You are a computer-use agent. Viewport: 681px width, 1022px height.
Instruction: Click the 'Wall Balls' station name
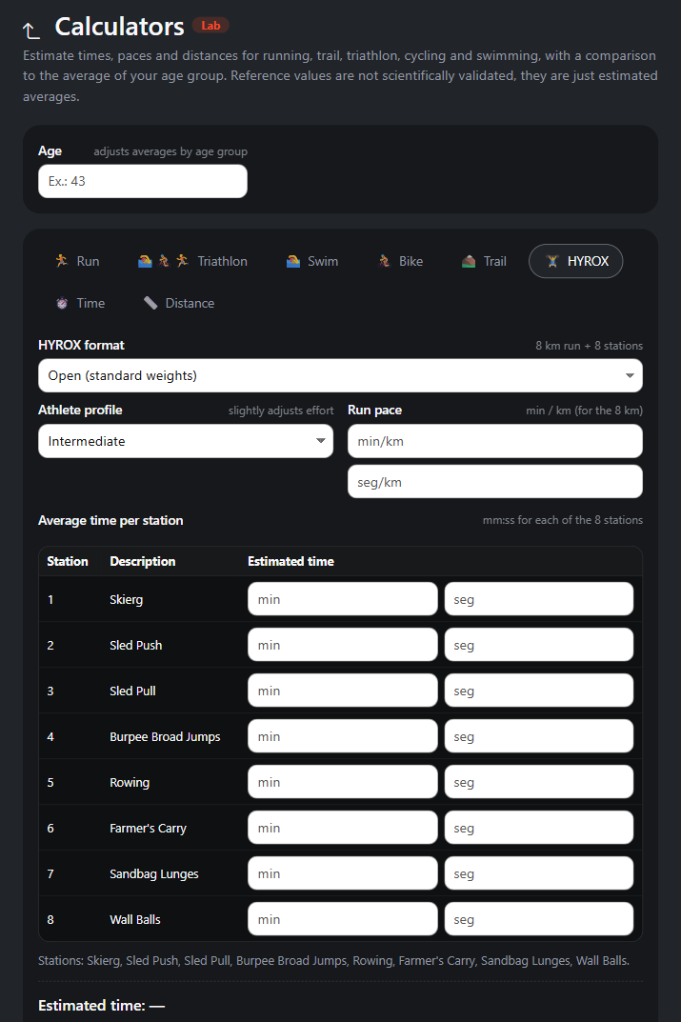(x=135, y=919)
